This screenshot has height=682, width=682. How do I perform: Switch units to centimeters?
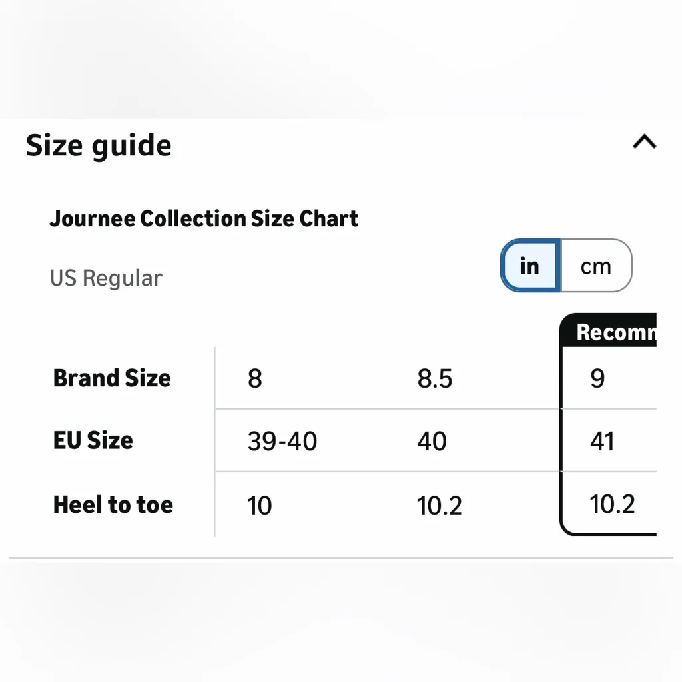[595, 266]
